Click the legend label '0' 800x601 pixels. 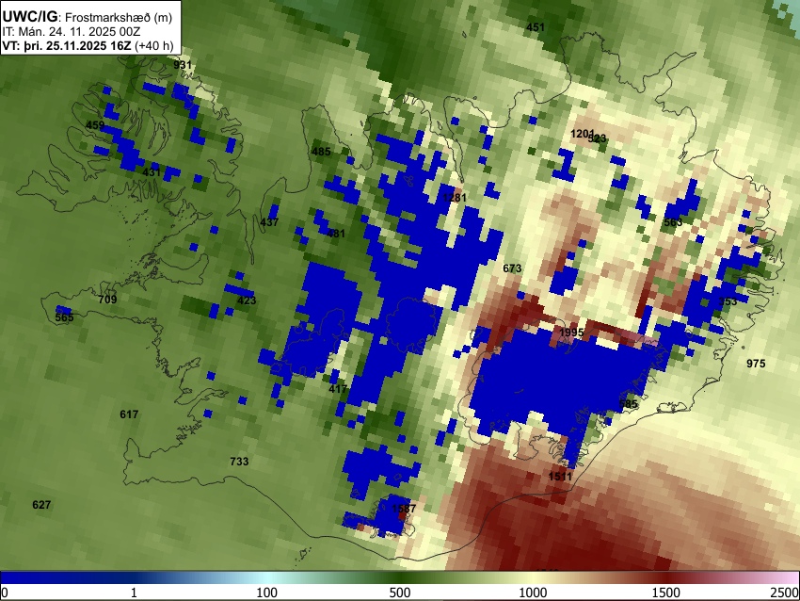5,593
